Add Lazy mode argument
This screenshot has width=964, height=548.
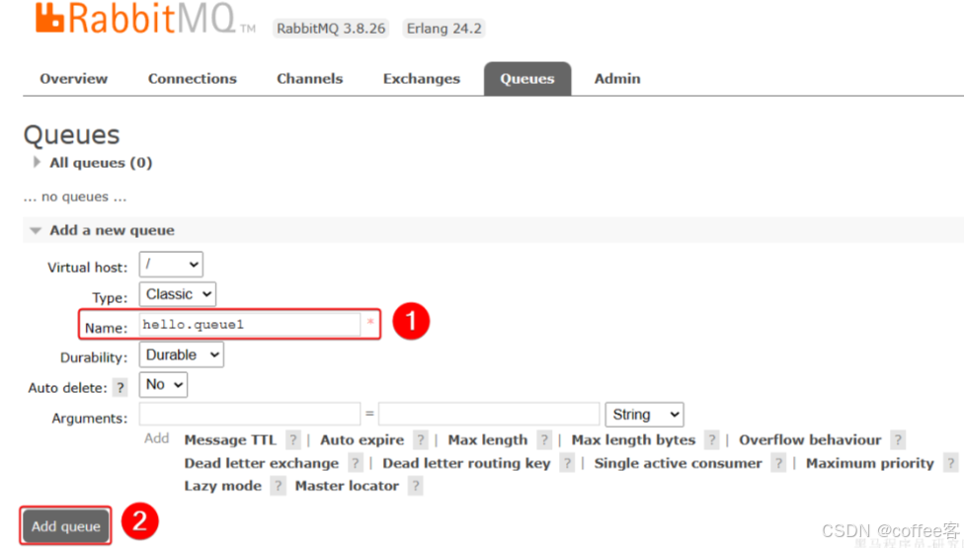point(222,486)
